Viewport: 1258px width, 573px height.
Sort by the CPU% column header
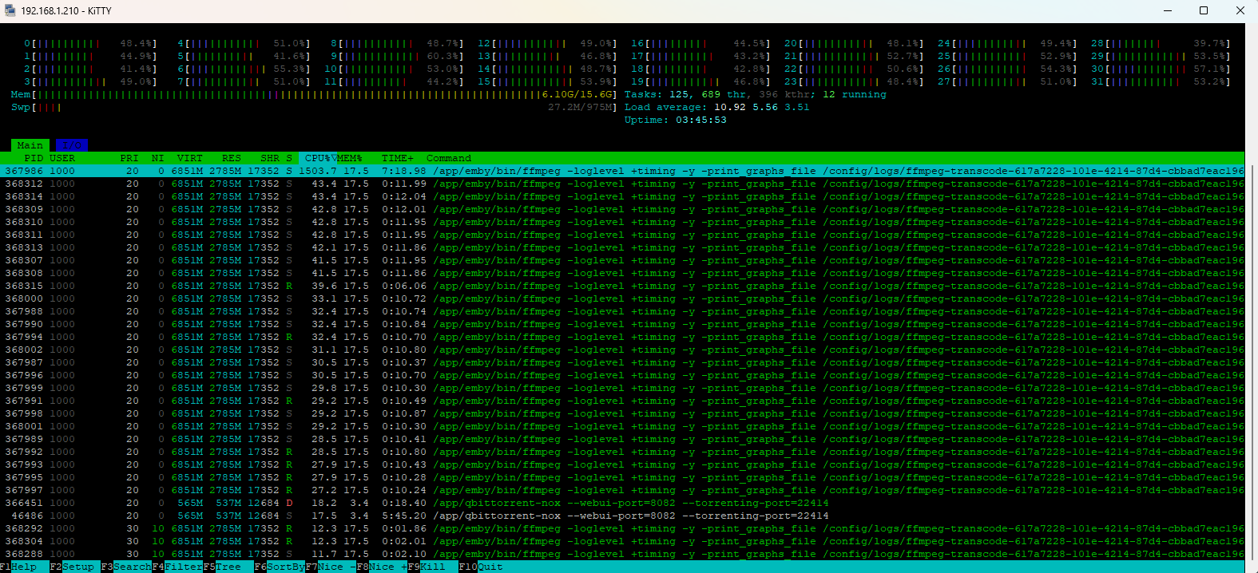(x=317, y=158)
